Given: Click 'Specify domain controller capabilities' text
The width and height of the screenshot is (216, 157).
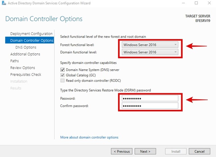Looking at the screenshot, I should pyautogui.click(x=88, y=63).
